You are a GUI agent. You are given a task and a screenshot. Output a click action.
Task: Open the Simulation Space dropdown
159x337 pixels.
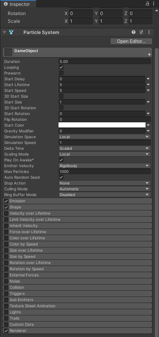(x=105, y=137)
